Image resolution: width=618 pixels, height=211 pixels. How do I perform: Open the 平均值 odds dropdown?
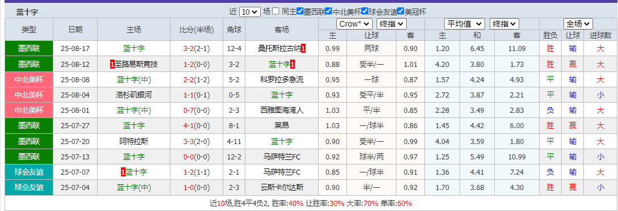tap(465, 24)
